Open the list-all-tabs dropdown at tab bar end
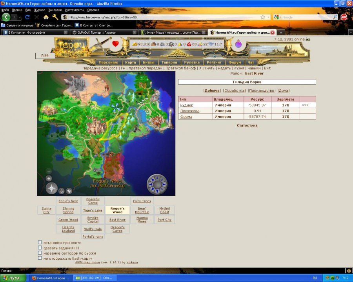Image resolution: width=353 pixels, height=282 pixels. (x=351, y=33)
